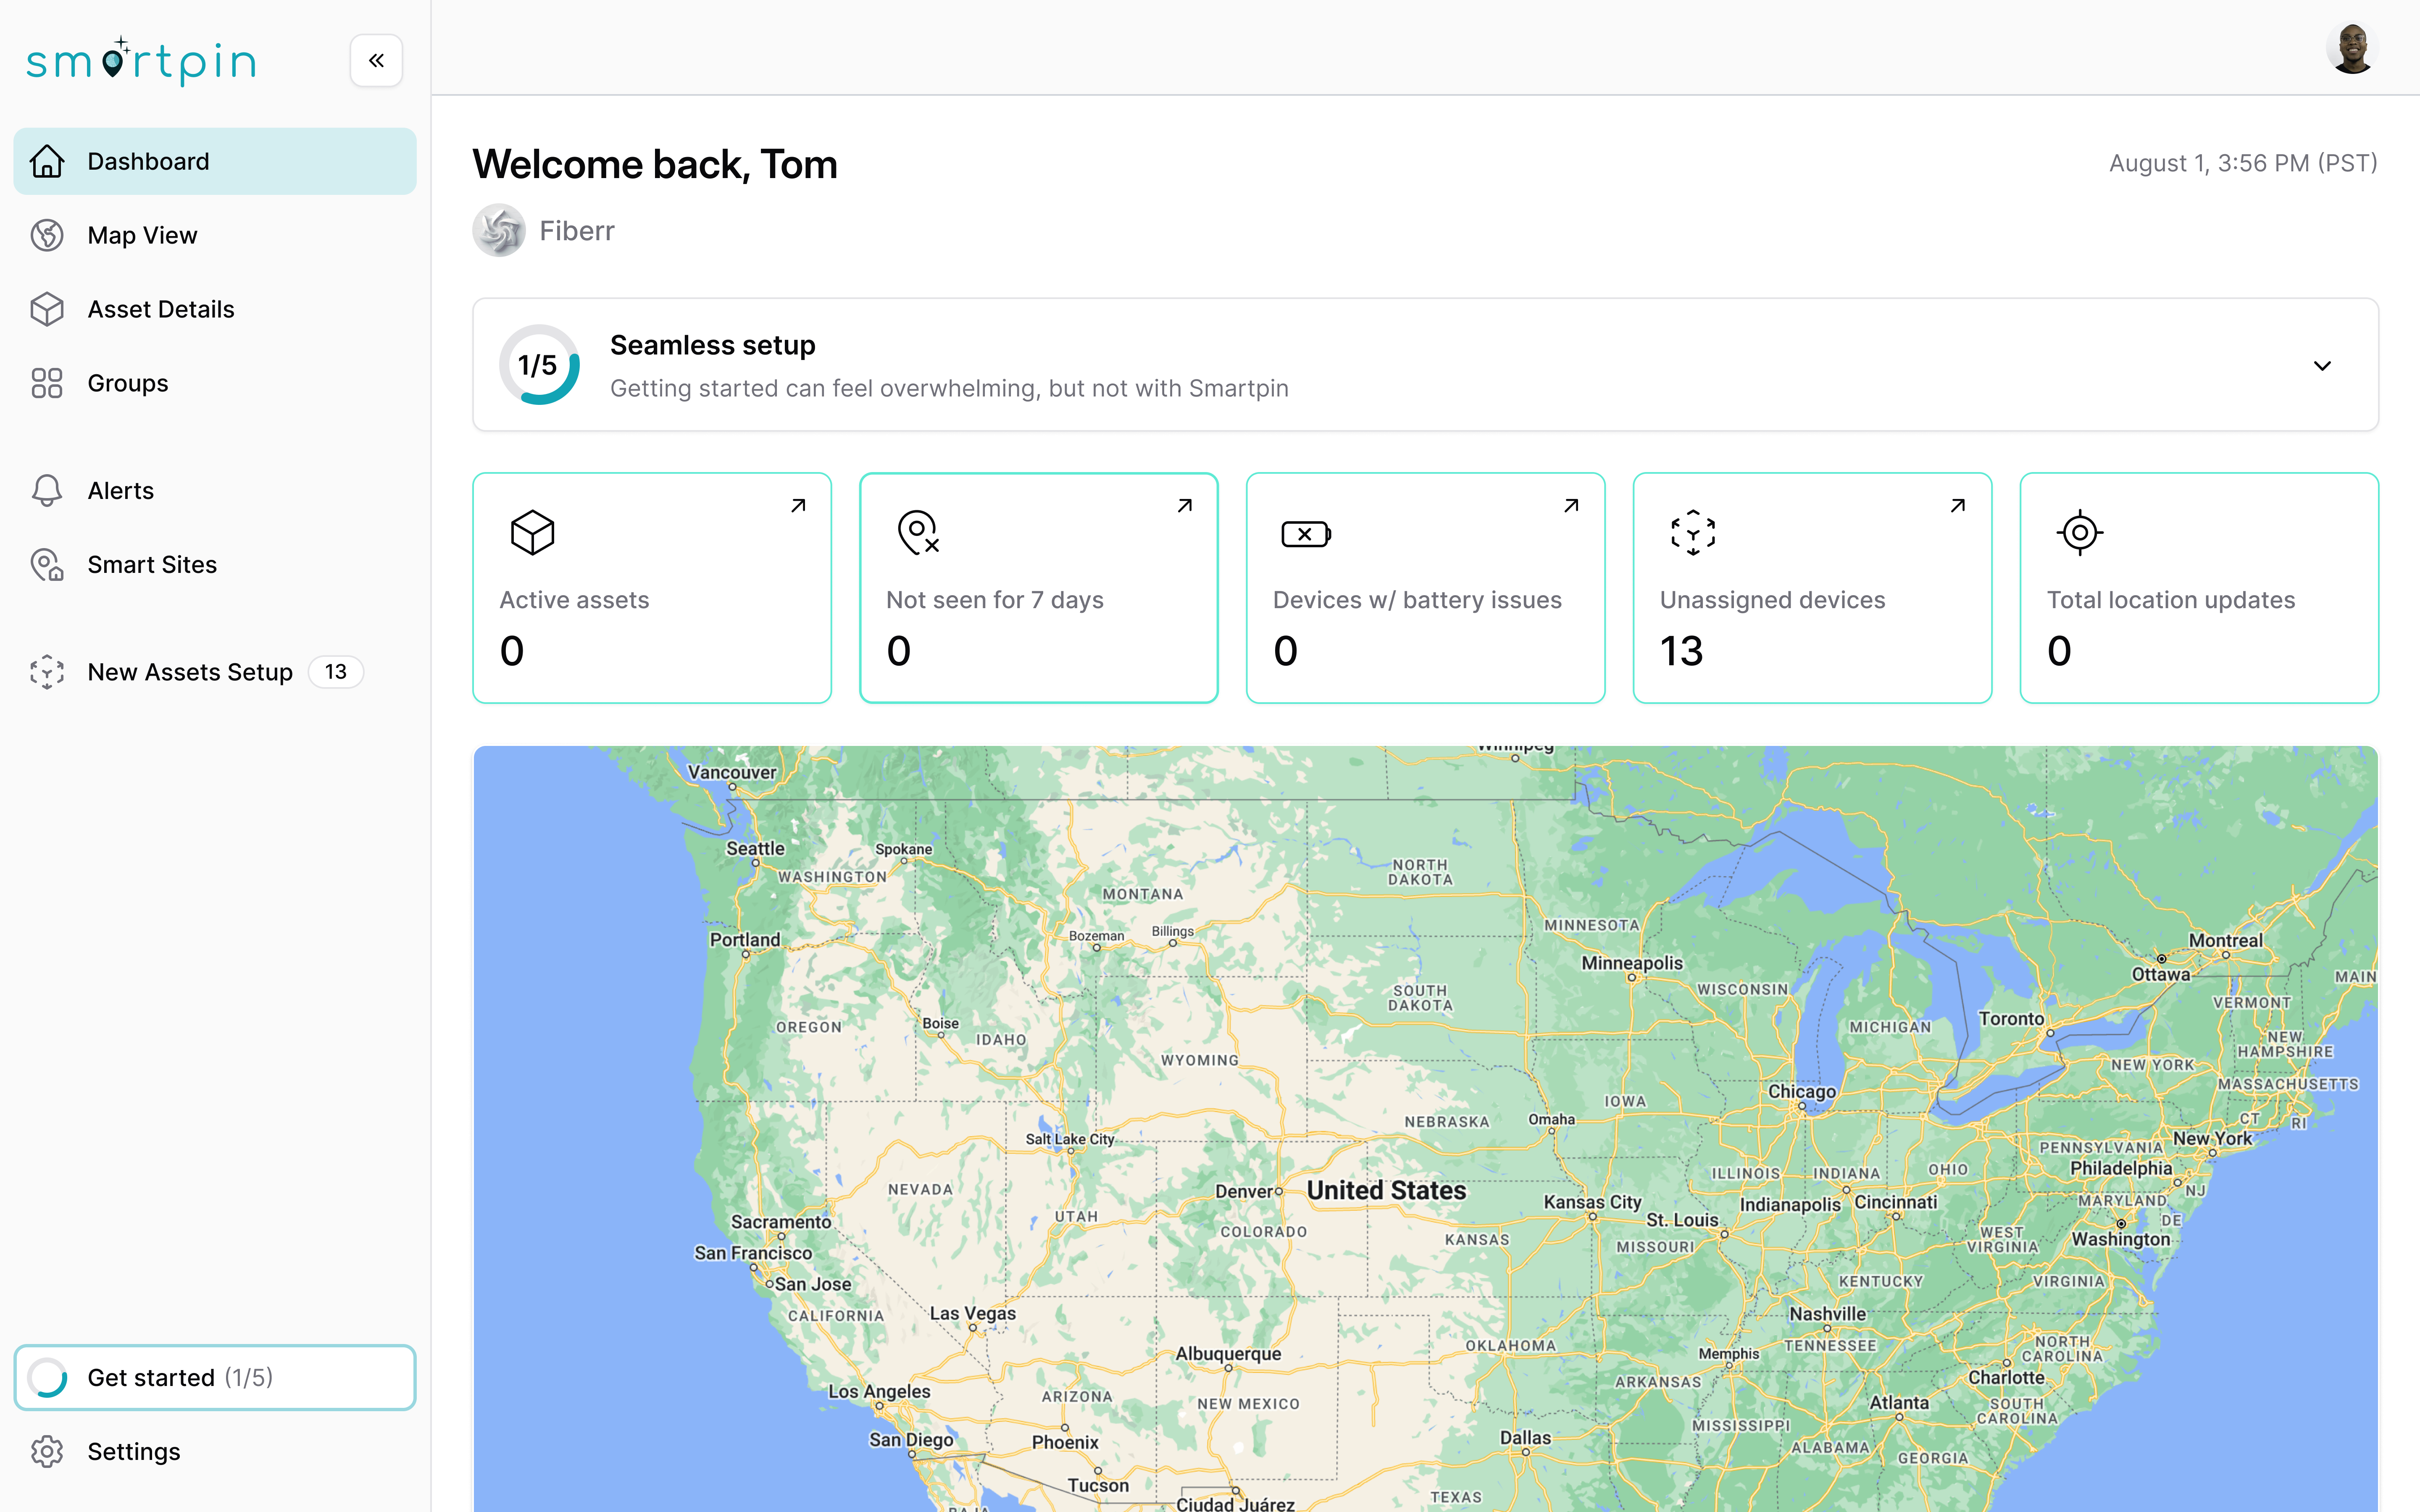
Task: Click the Get started (1/5) button
Action: [215, 1377]
